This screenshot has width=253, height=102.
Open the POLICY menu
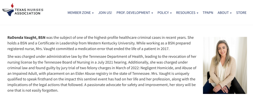[165, 13]
